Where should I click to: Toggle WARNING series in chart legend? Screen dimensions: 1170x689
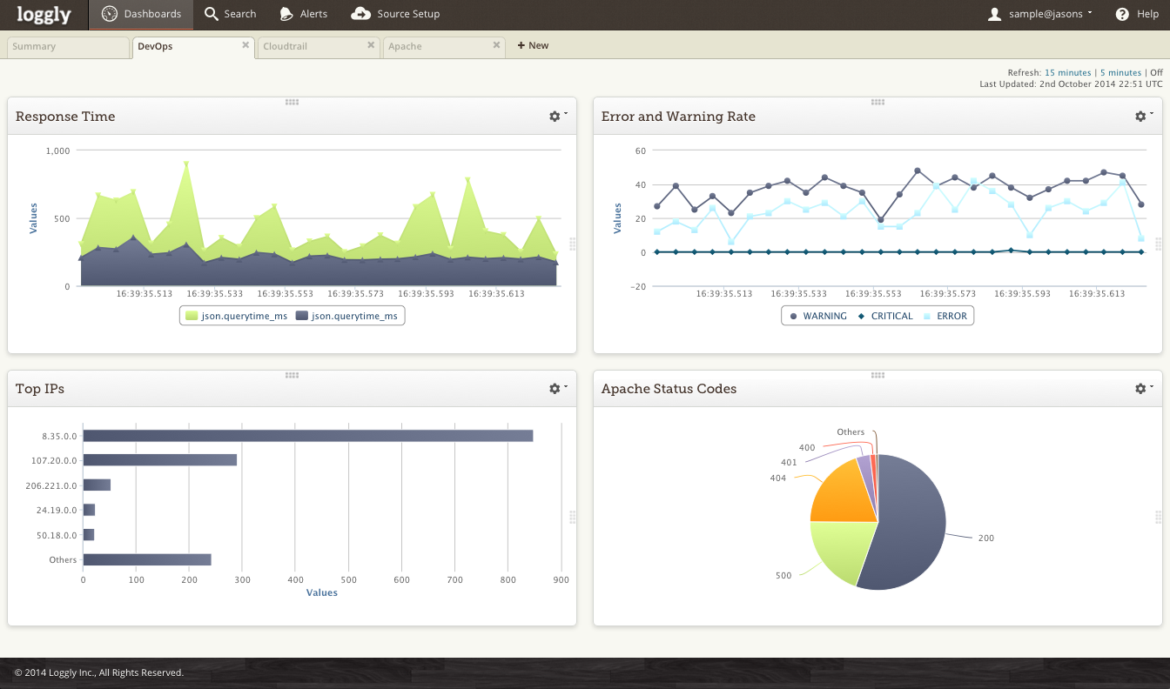click(817, 317)
